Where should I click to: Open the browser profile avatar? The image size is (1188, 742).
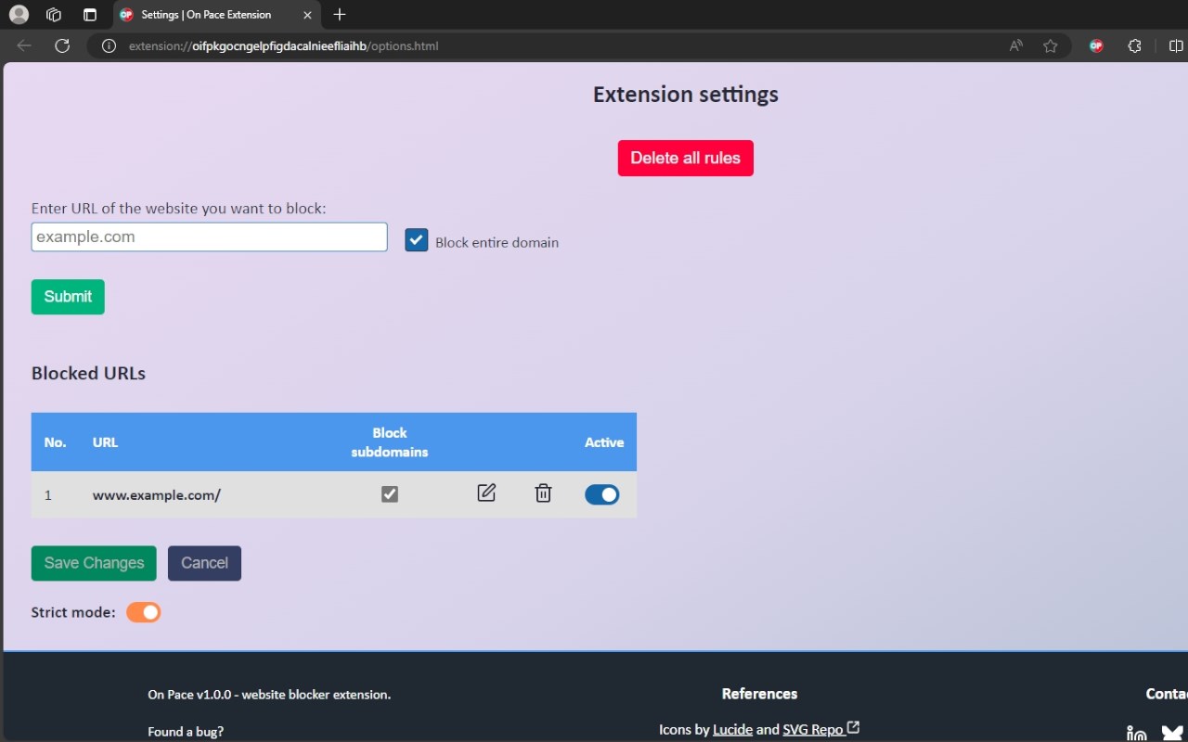(x=19, y=14)
